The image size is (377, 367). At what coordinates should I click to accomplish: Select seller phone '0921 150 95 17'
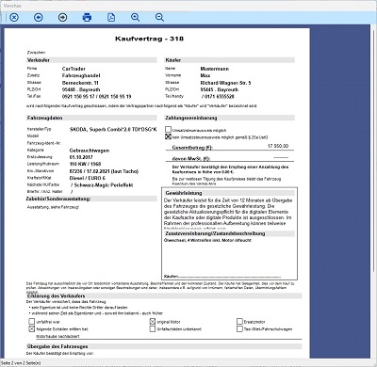pos(77,96)
